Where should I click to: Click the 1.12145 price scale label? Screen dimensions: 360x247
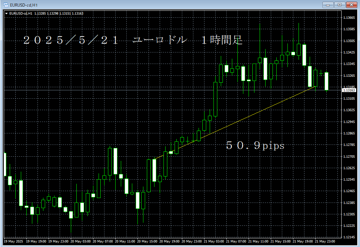(x=349, y=237)
